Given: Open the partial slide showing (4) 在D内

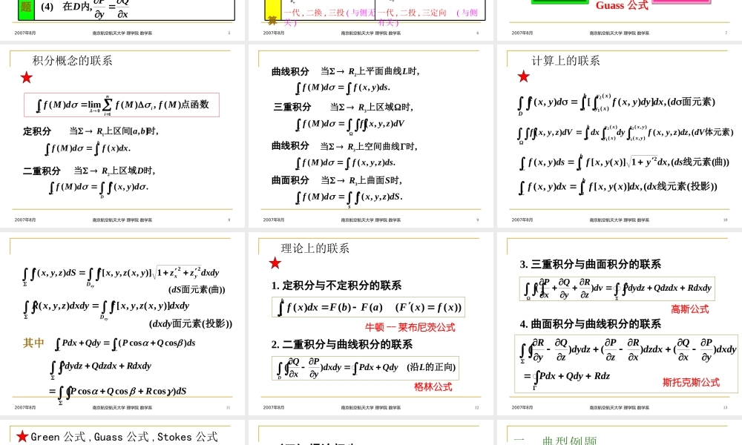Looking at the screenshot, I should coord(122,20).
